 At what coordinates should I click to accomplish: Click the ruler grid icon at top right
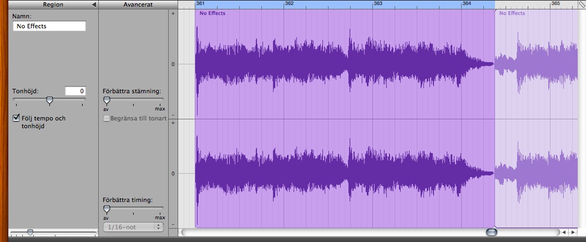582,4
